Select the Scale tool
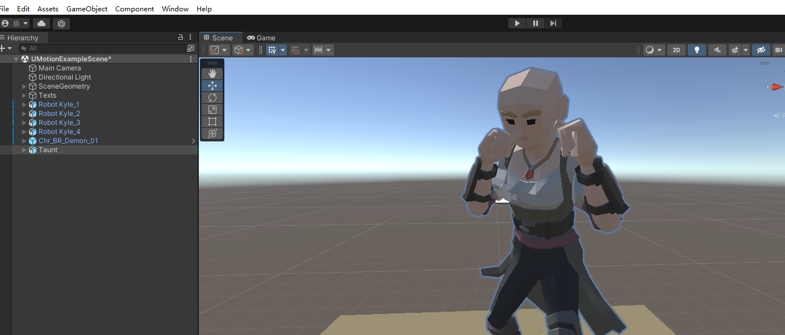The image size is (785, 335). pos(212,110)
